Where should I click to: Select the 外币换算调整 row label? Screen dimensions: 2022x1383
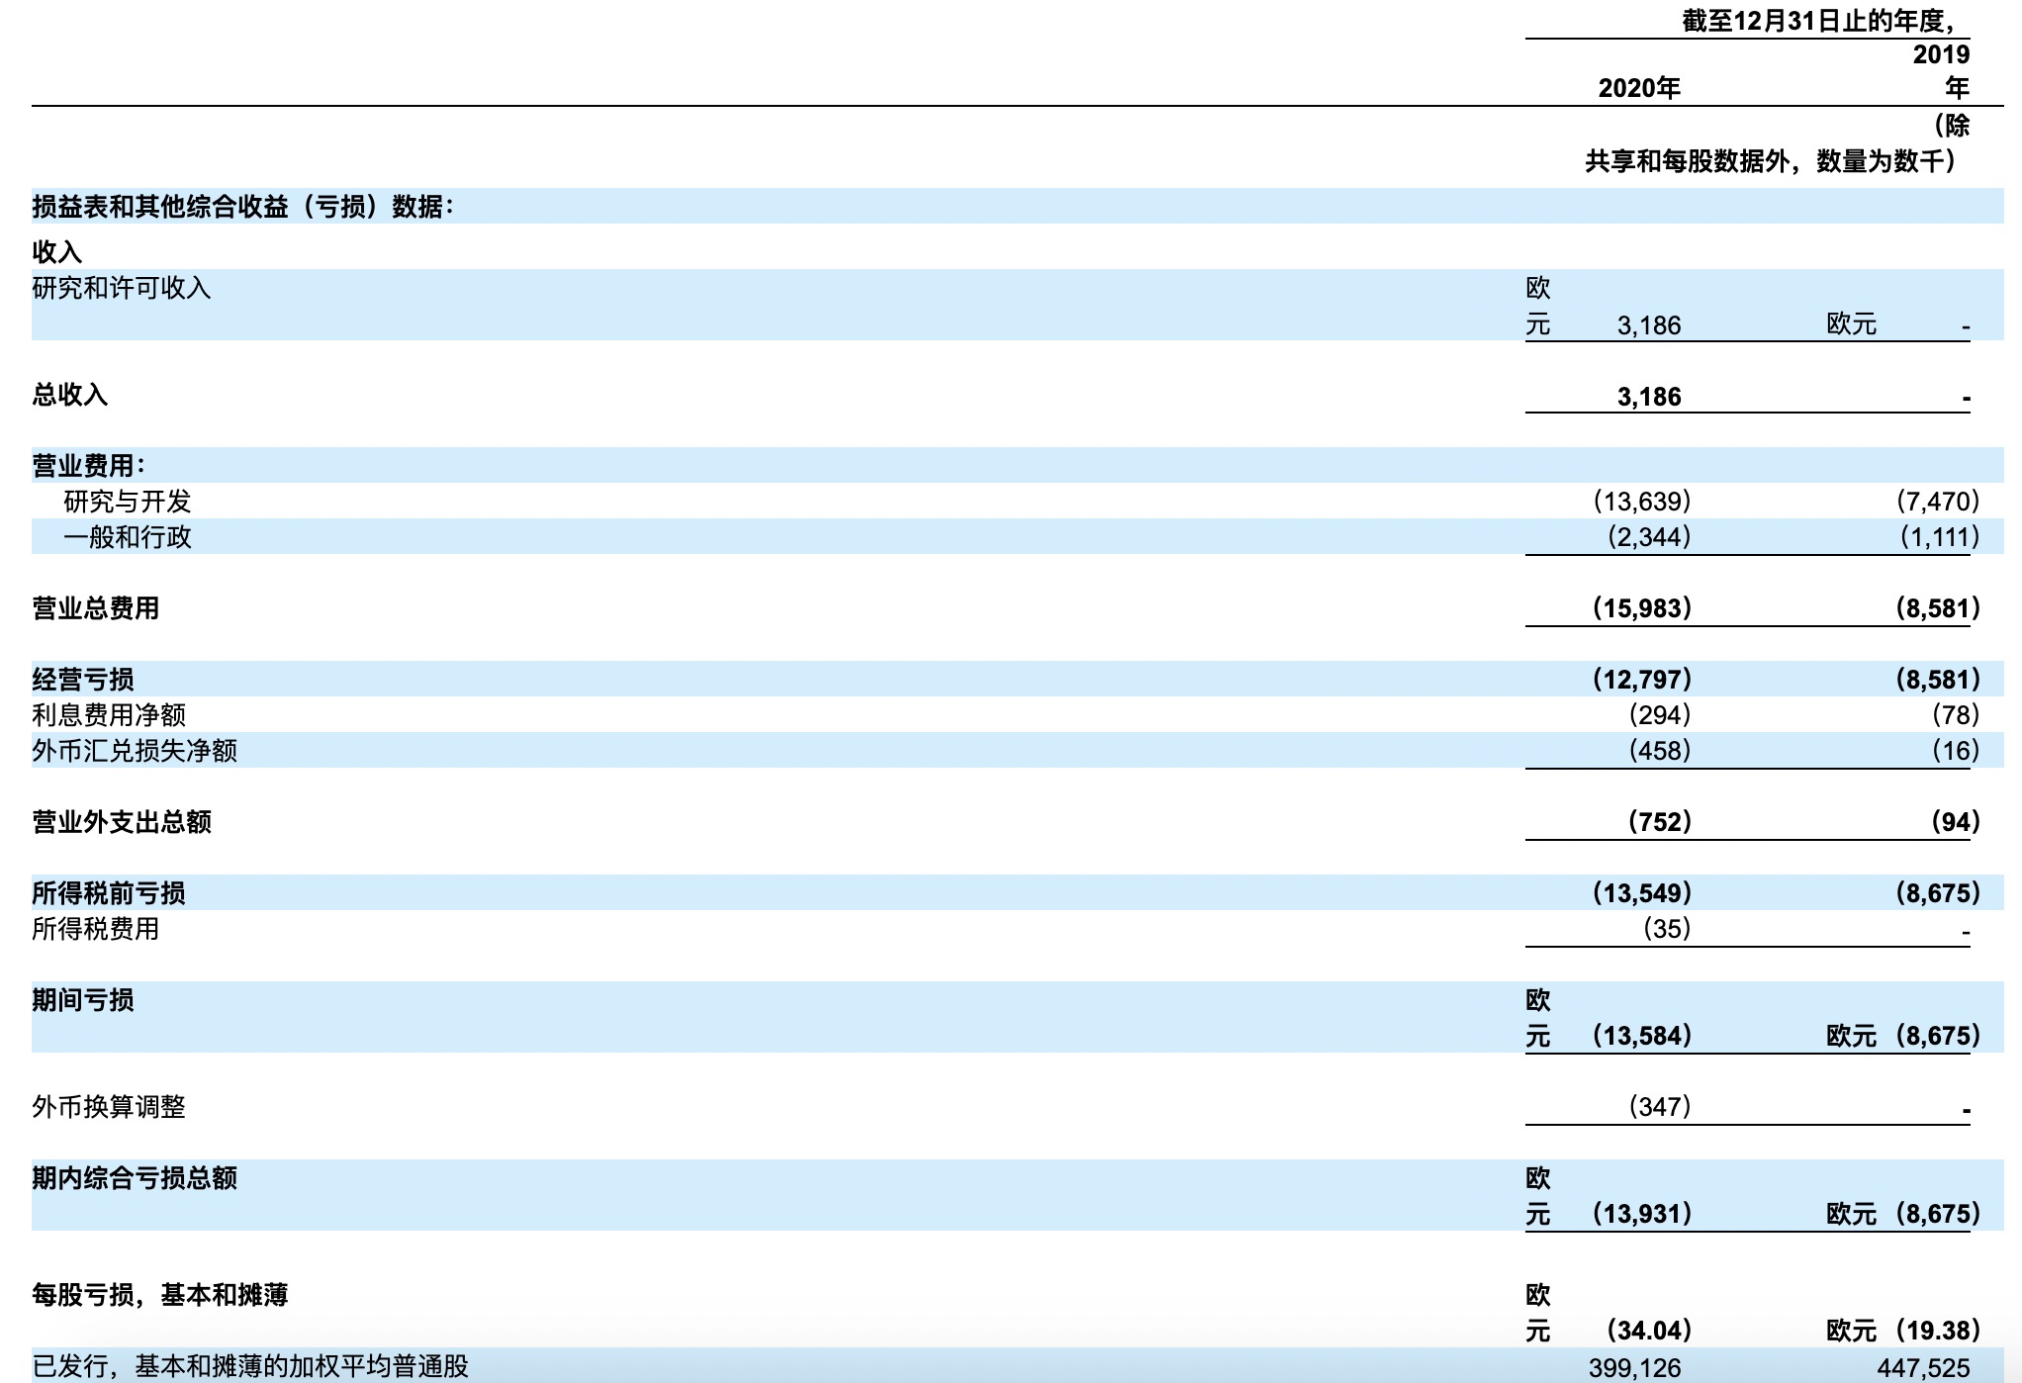pos(109,1107)
